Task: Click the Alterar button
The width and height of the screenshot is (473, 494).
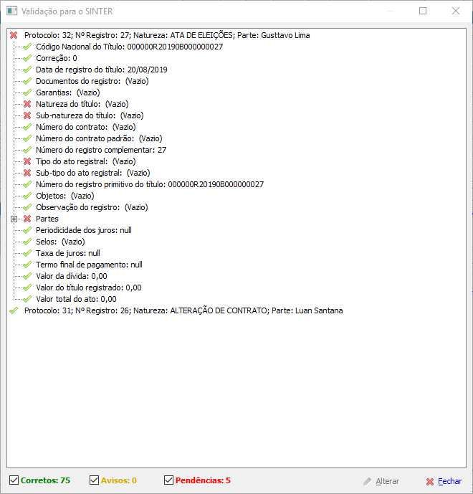Action: (x=381, y=481)
